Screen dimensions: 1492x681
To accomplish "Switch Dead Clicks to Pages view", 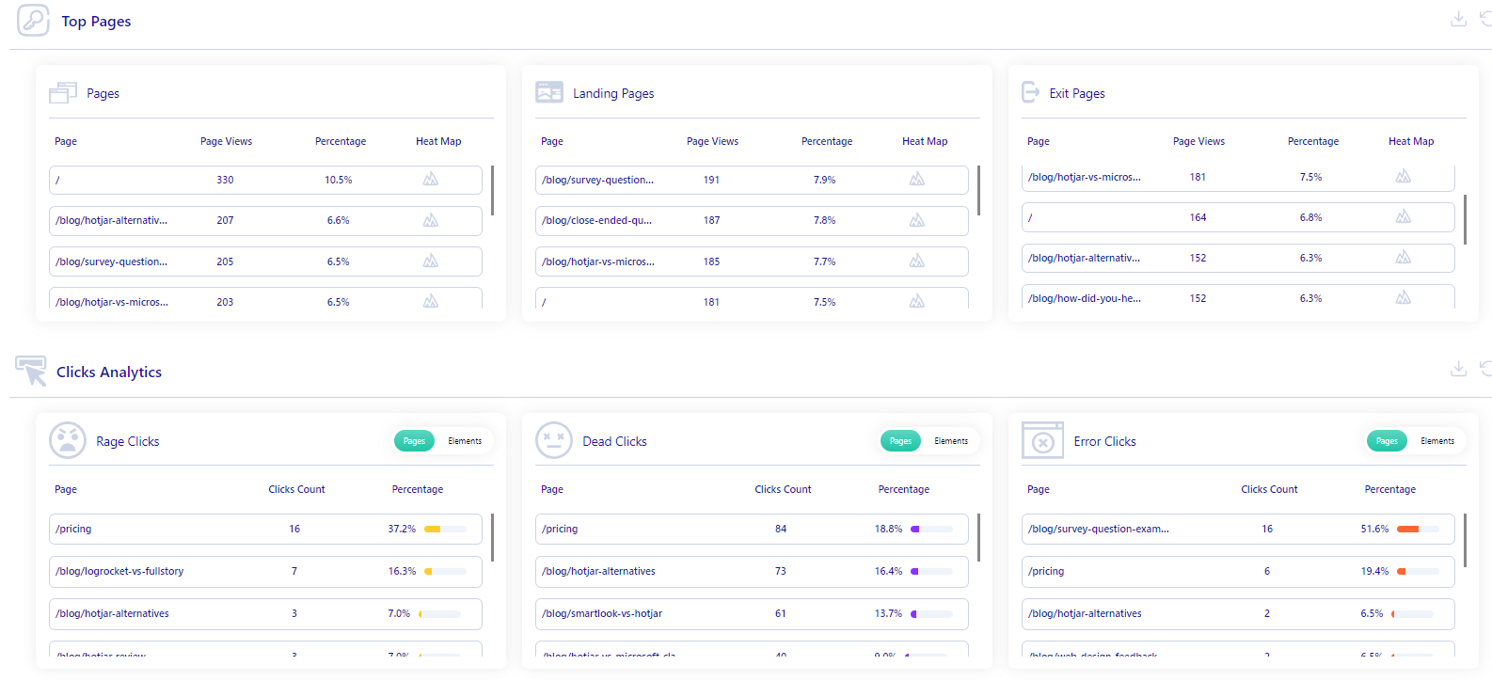I will (x=900, y=440).
